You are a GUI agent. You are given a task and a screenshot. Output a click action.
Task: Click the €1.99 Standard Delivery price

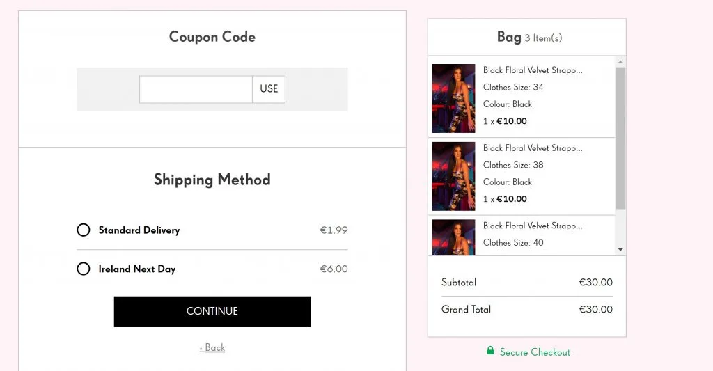tap(334, 230)
